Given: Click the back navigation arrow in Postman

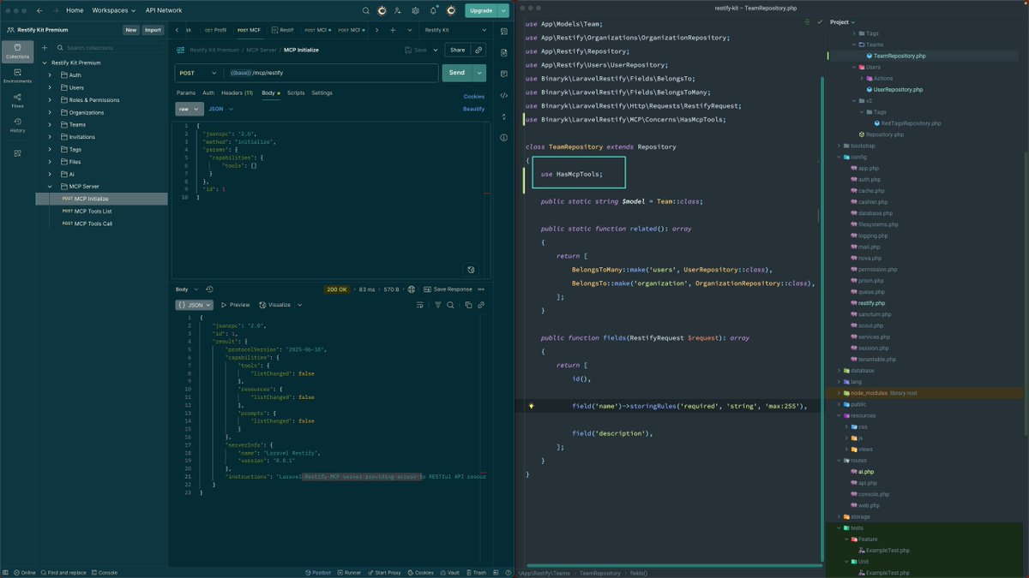Looking at the screenshot, I should tap(39, 10).
